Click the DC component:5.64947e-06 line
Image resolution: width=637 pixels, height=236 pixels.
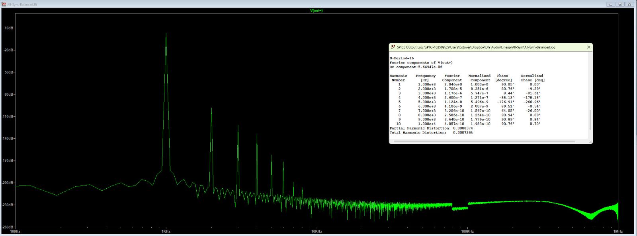point(416,67)
